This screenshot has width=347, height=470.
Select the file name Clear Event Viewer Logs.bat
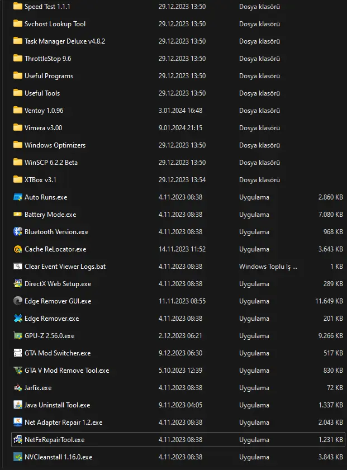point(65,267)
